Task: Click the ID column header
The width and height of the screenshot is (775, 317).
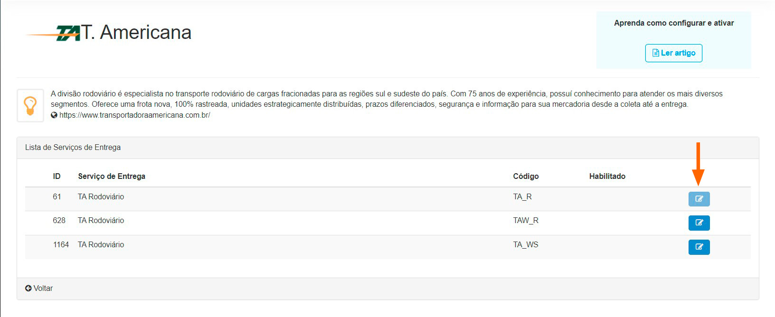Action: point(57,177)
